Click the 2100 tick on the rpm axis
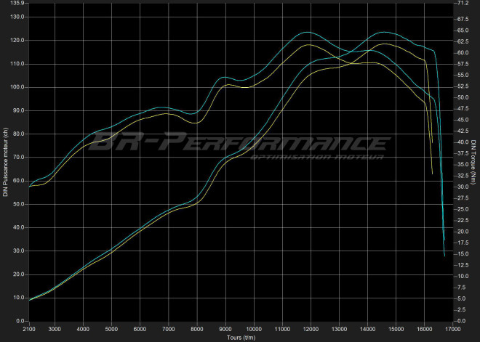Viewport: 480px width, 342px height. click(29, 328)
